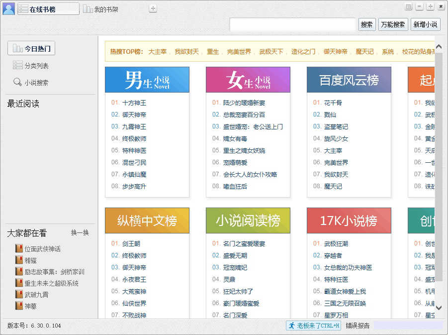This screenshot has width=448, height=335.
Task: Click 新增小说 button
Action: point(425,24)
